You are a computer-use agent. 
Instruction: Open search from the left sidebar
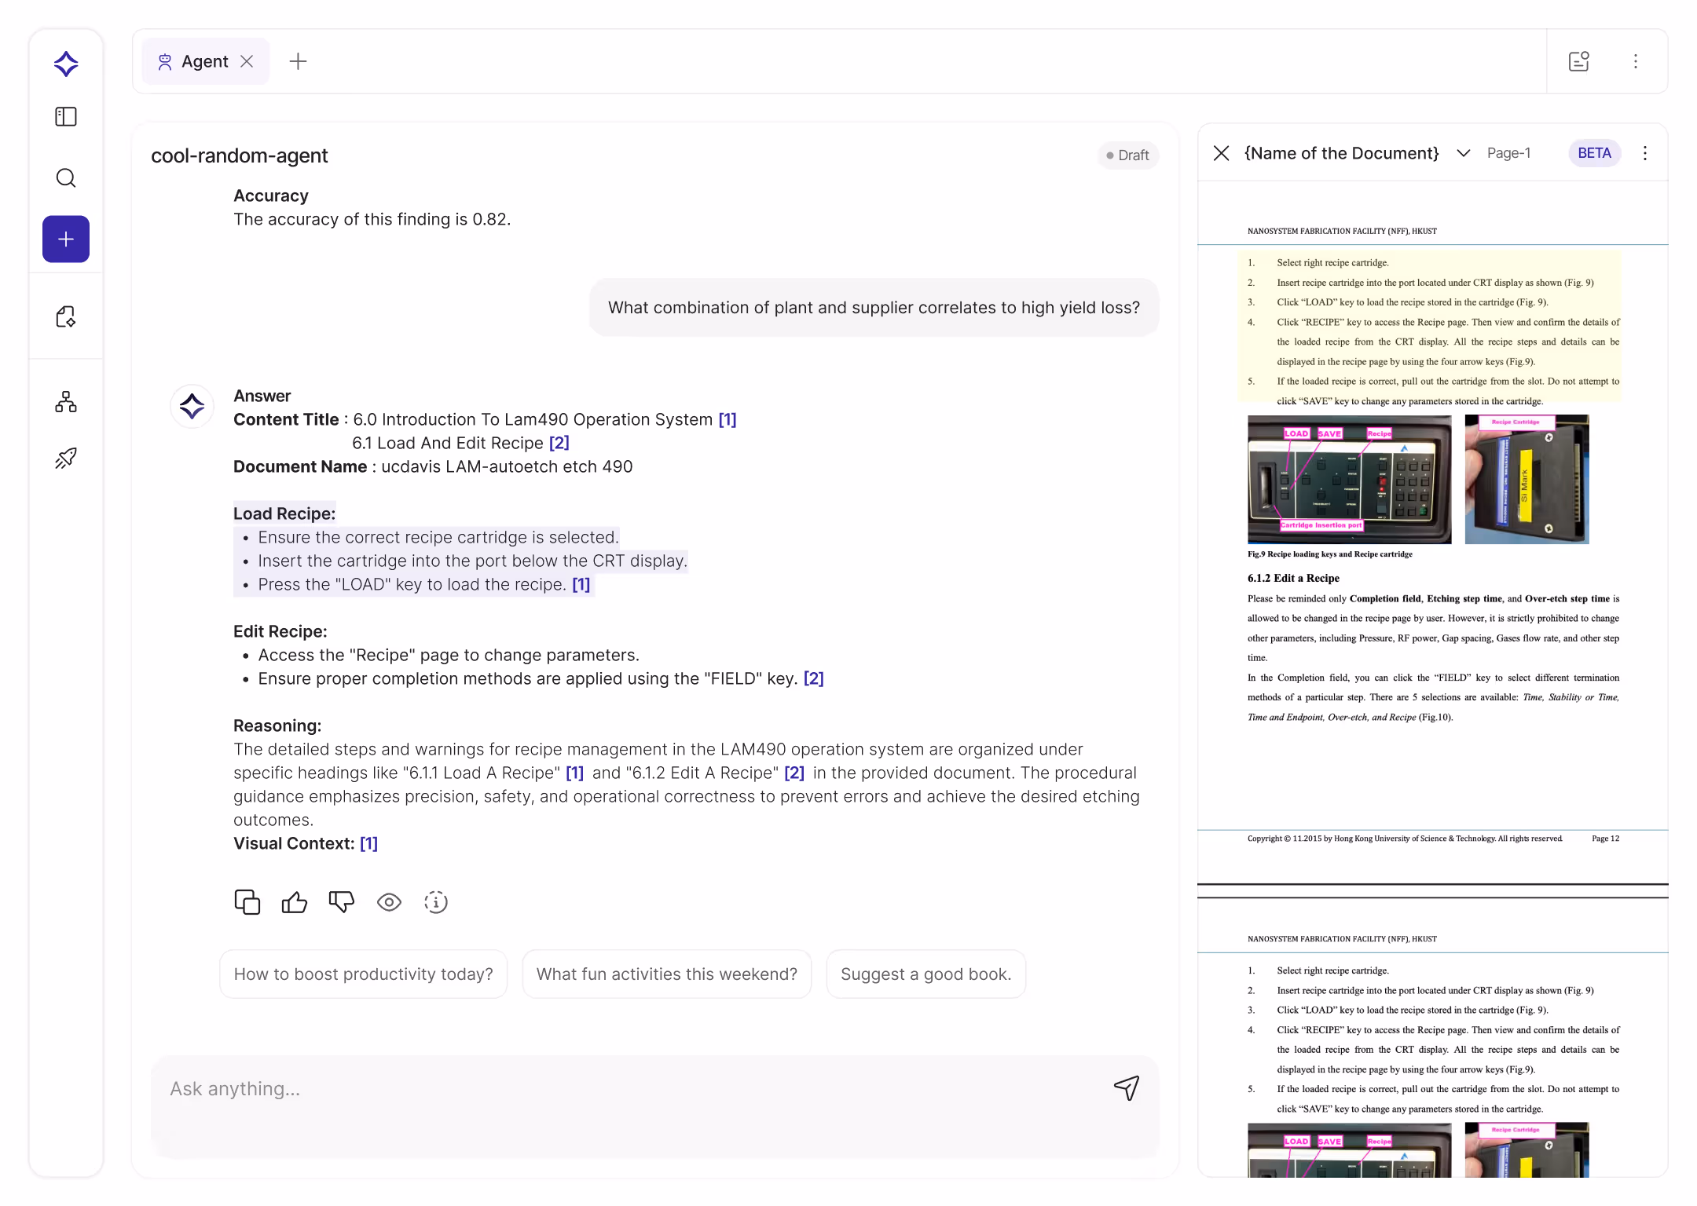point(66,178)
